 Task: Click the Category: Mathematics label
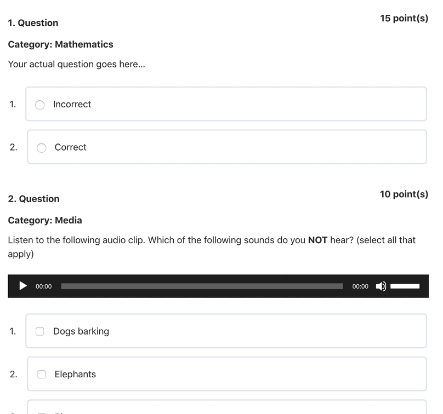(x=60, y=44)
